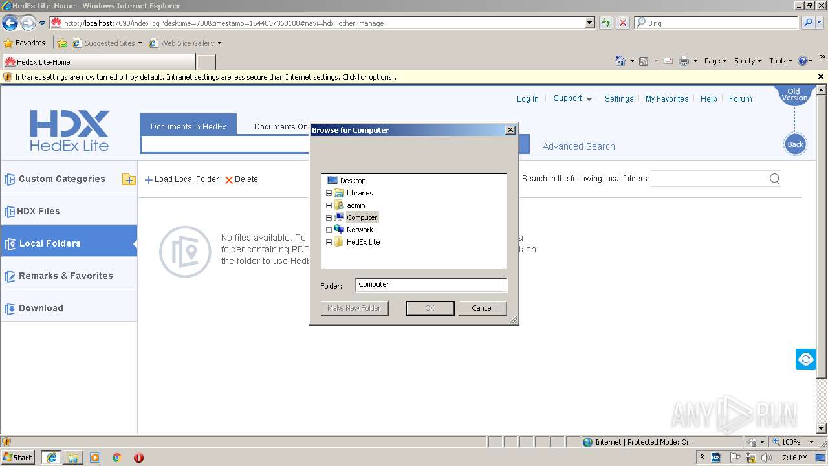This screenshot has width=828, height=466.
Task: Open Chrome from the taskbar
Action: [117, 458]
